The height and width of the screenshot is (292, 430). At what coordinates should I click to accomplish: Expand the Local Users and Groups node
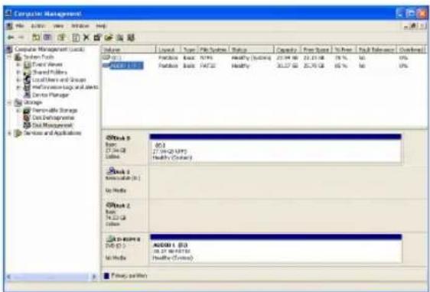[18, 80]
